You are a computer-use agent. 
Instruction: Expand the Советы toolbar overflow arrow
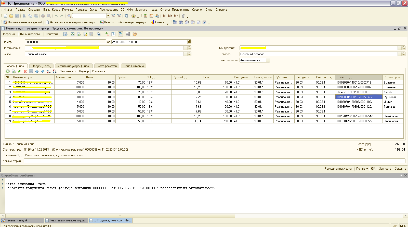tap(167, 23)
